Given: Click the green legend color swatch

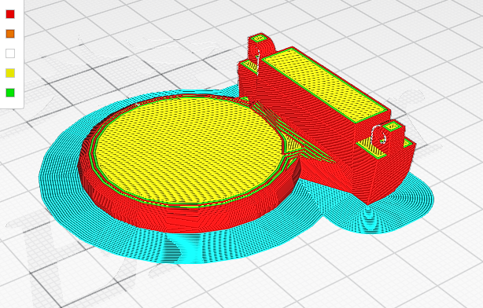Looking at the screenshot, I should [x=10, y=93].
